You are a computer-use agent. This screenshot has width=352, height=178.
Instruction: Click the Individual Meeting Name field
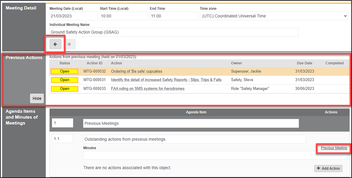174,32
